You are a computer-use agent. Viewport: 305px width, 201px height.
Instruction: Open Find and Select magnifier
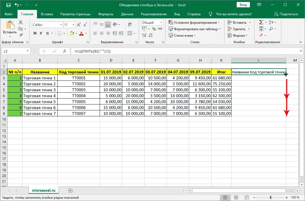pos(271,29)
